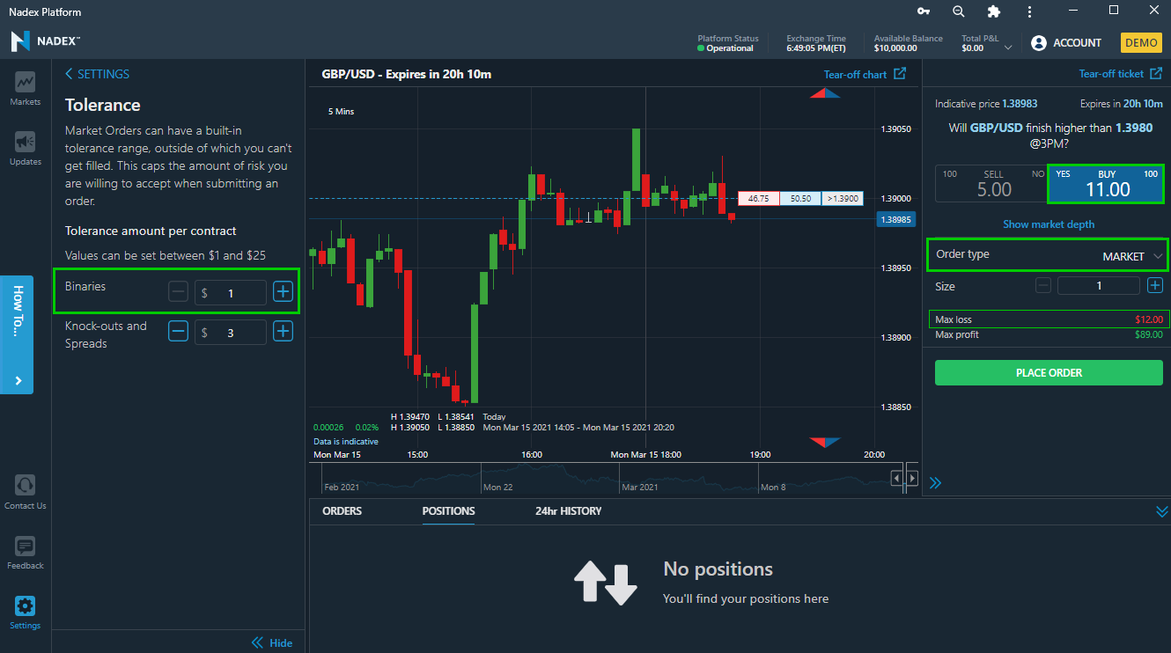Decrease Binaries tolerance with minus button
Screen dimensions: 1171x653
click(x=178, y=292)
